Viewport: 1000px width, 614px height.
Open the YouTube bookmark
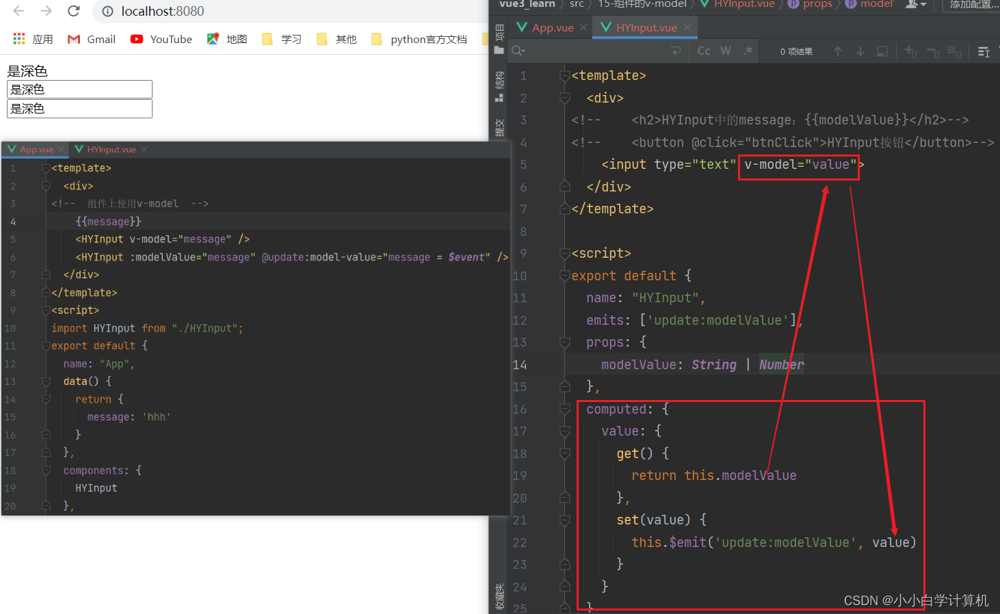pos(161,39)
